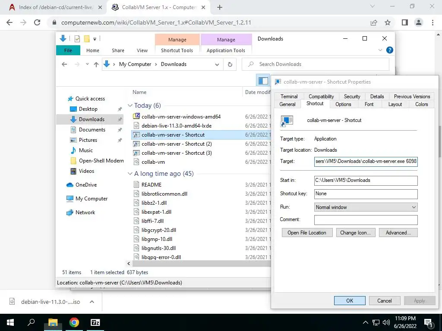
Task: Cancel the Shortcut Properties dialog
Action: click(x=384, y=300)
